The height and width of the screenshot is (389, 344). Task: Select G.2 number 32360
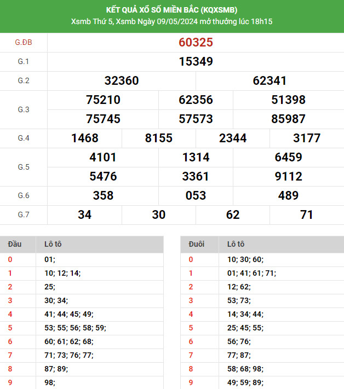tap(122, 80)
